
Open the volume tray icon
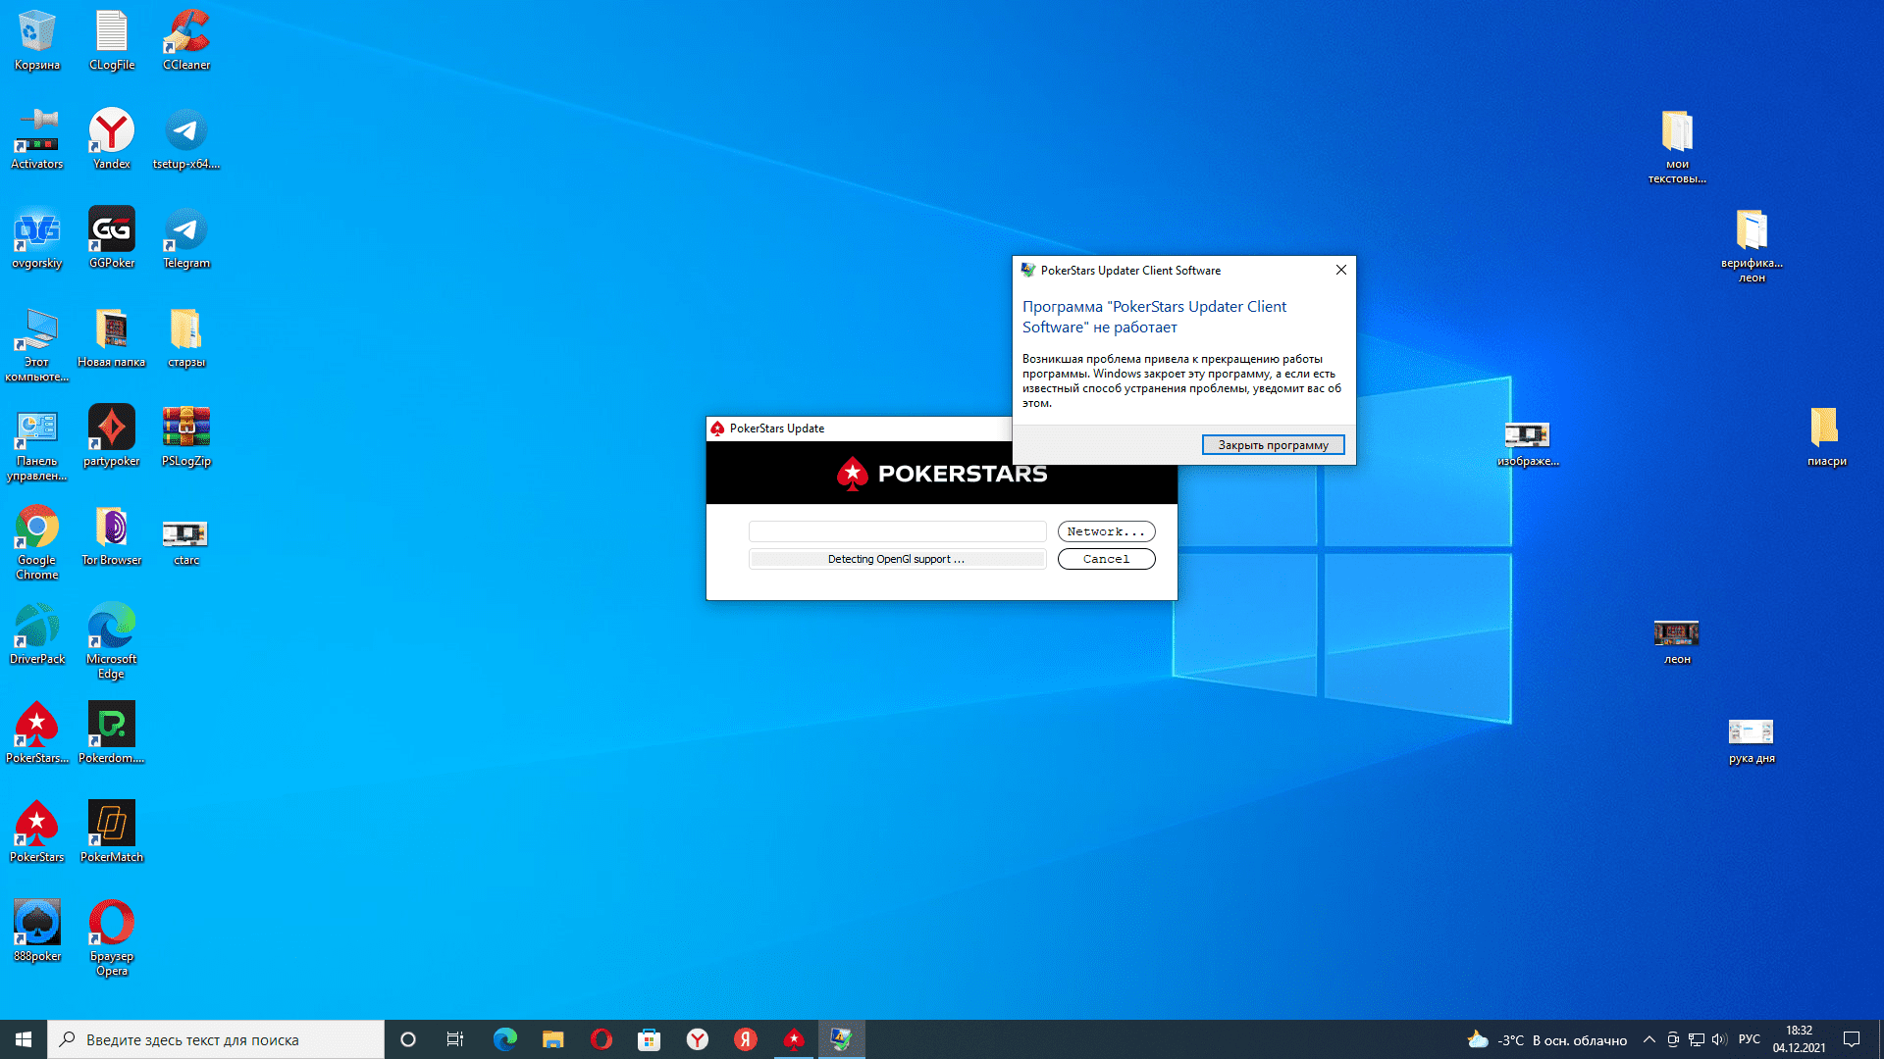[x=1719, y=1039]
